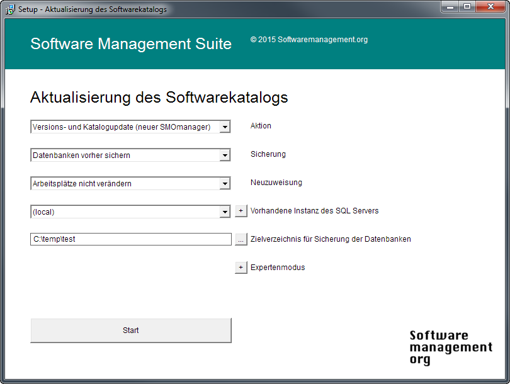Click the Zielverzeichnis für Sicherung label
510x384 pixels.
coord(331,239)
